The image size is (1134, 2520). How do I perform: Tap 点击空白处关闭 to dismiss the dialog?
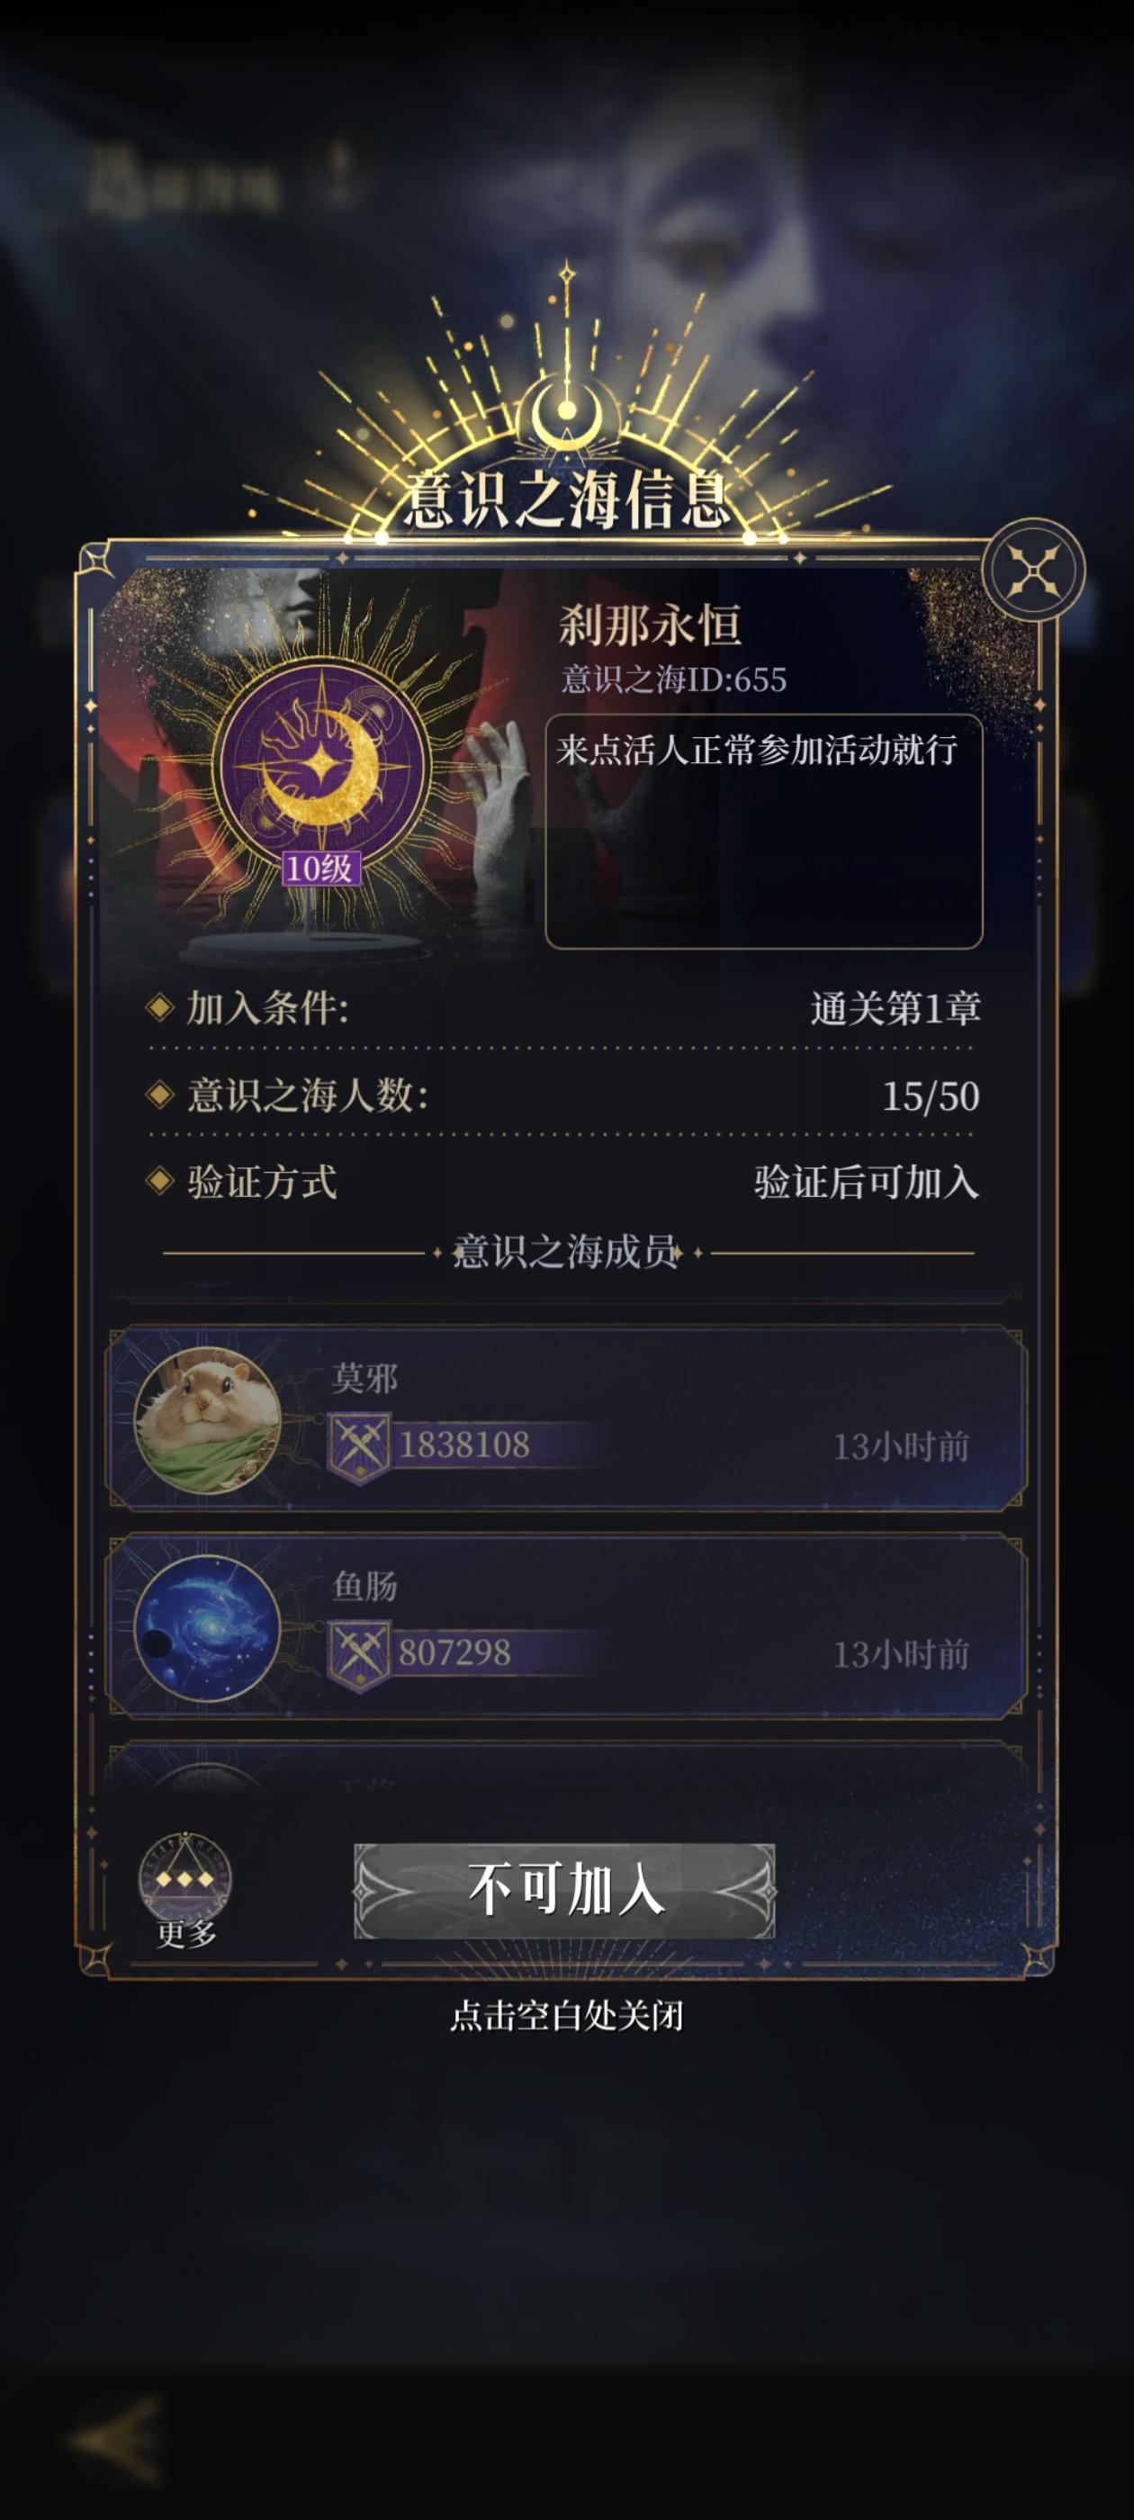click(566, 2015)
